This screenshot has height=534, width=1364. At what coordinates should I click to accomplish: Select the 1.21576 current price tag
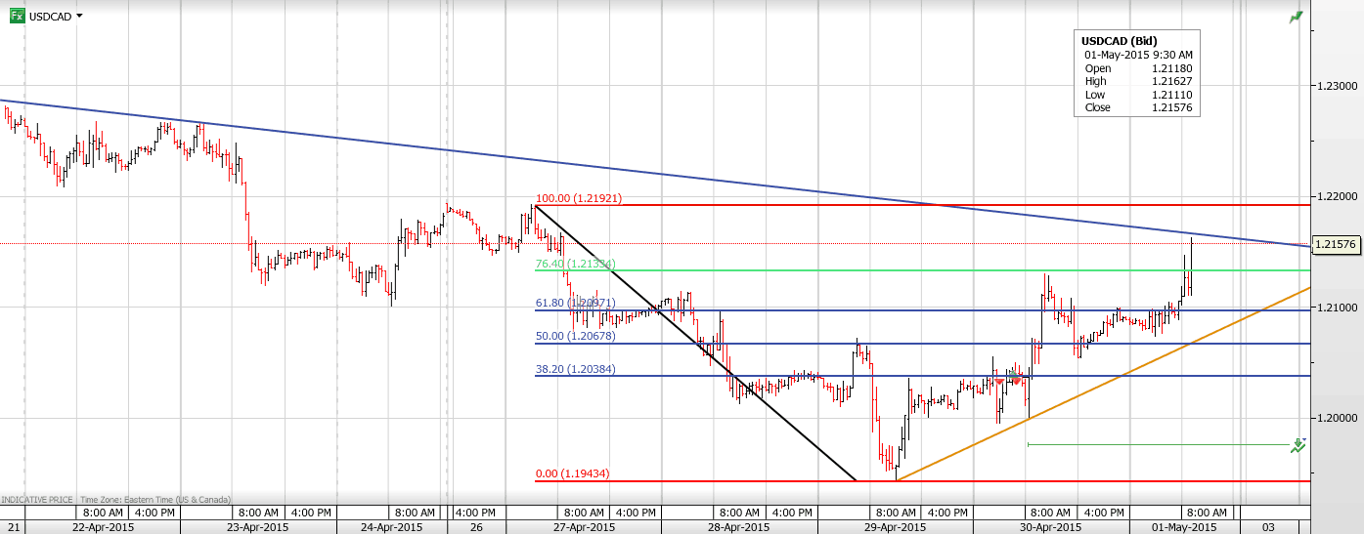(x=1336, y=244)
